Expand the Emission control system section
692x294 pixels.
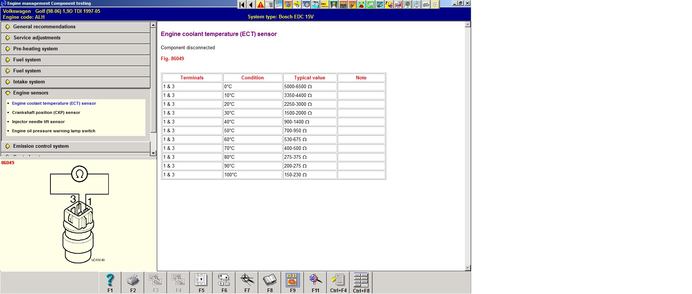pos(41,146)
